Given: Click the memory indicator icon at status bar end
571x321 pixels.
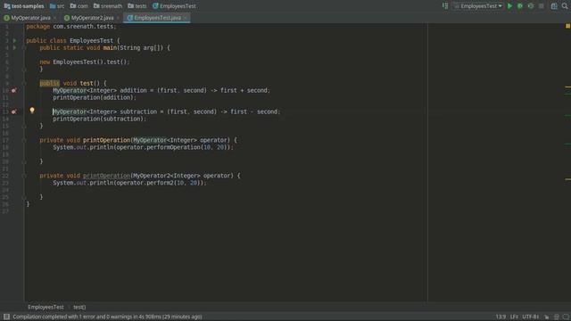Looking at the screenshot, I should [x=565, y=317].
